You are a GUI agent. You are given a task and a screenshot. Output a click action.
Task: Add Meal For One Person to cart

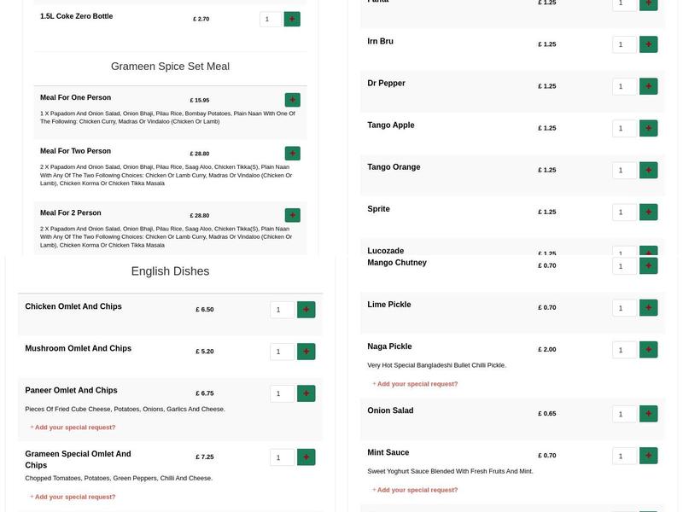coord(290,98)
